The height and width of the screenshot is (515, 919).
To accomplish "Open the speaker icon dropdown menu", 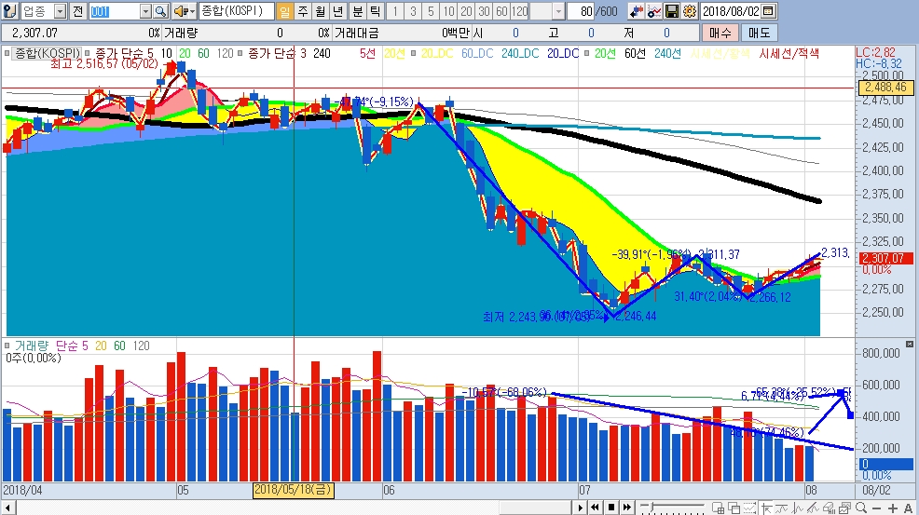I will 191,11.
